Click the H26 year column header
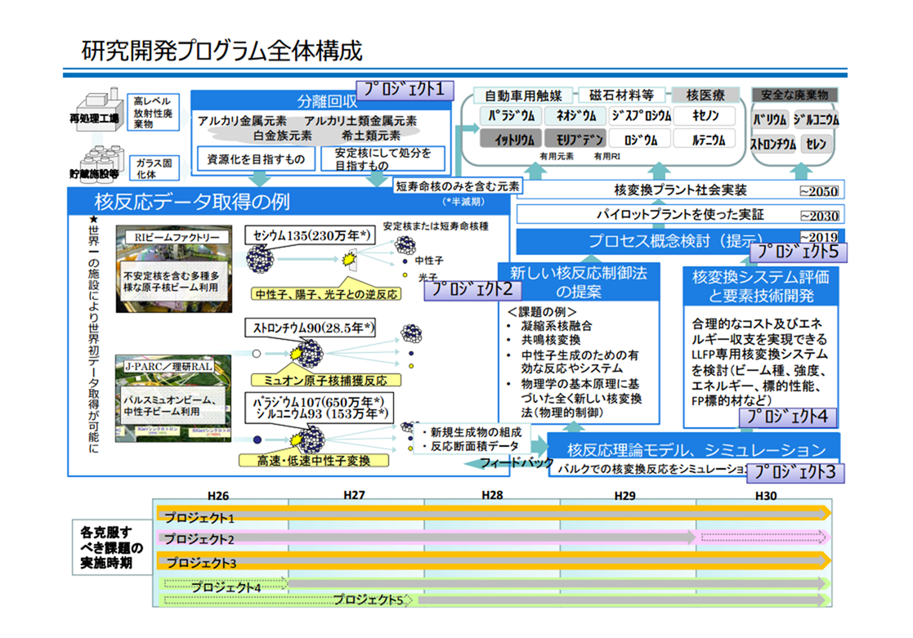This screenshot has height=638, width=913. tap(218, 495)
